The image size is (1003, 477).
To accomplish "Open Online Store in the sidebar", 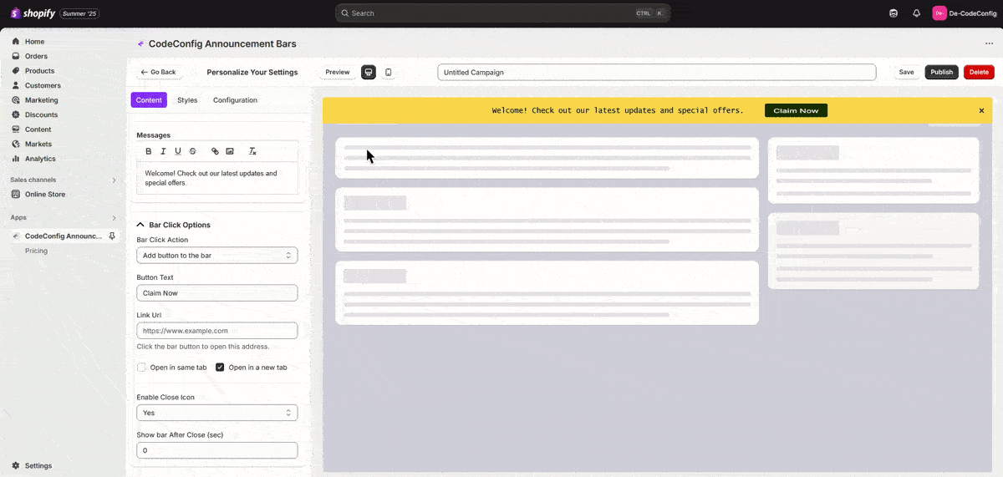I will coord(45,194).
